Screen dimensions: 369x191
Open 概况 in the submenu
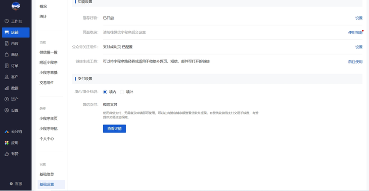click(x=43, y=7)
